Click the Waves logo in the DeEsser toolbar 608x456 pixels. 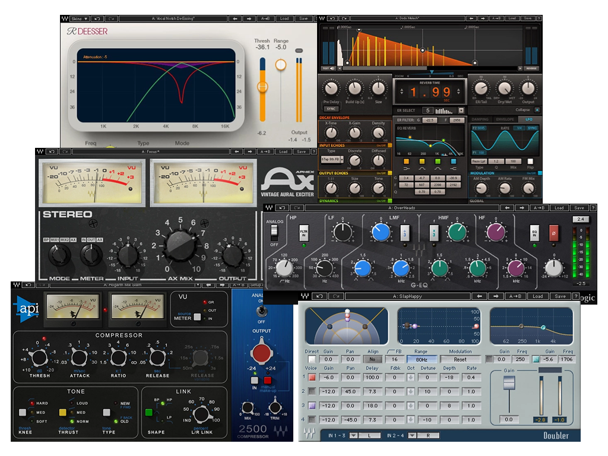(x=65, y=18)
